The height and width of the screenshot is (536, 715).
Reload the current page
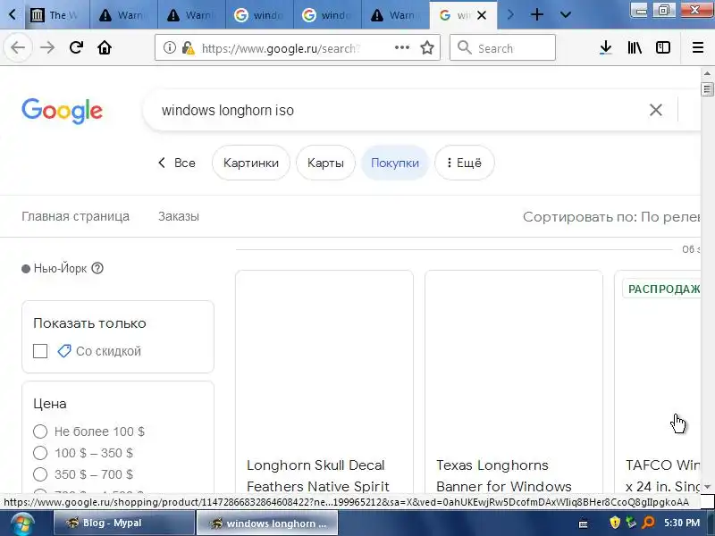[x=76, y=47]
